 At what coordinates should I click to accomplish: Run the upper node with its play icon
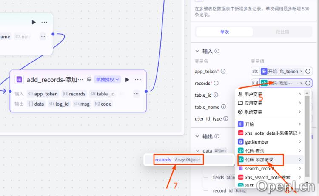pyautogui.click(x=34, y=22)
